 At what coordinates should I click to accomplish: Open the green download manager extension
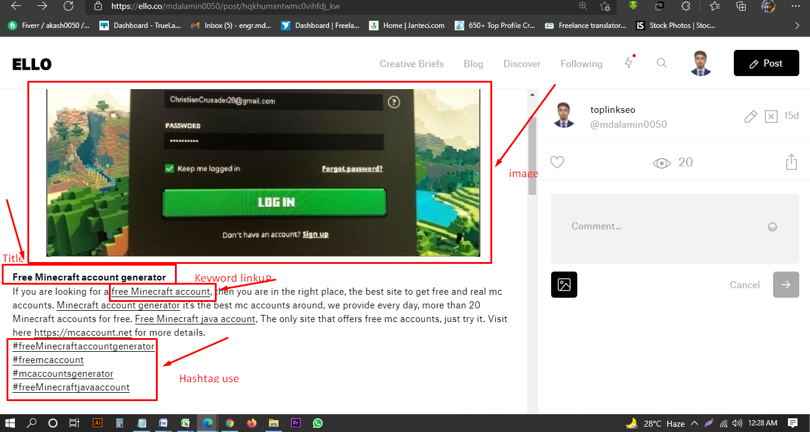(633, 6)
